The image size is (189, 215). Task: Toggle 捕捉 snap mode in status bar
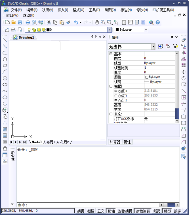[81, 211]
